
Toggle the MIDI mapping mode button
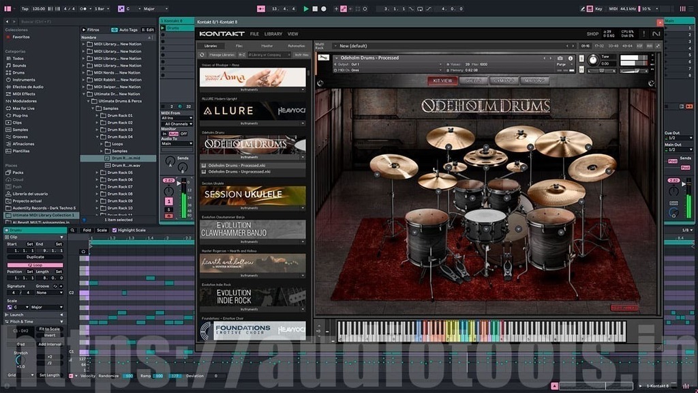[x=613, y=8]
